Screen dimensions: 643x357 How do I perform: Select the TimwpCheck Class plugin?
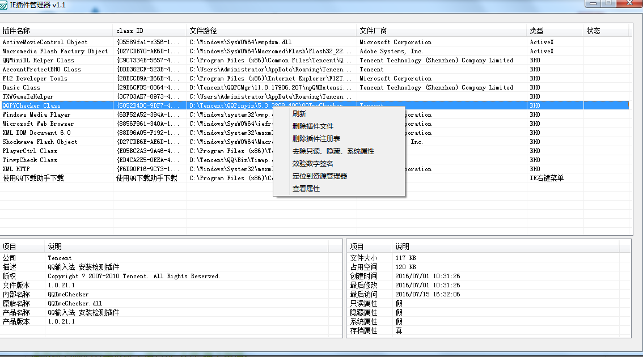[x=29, y=160]
